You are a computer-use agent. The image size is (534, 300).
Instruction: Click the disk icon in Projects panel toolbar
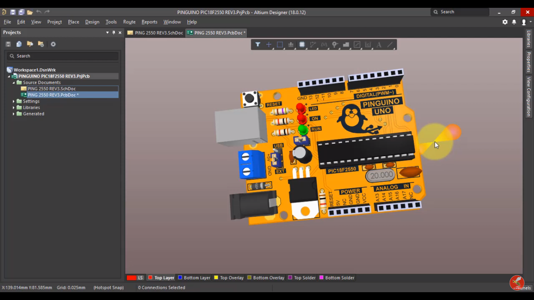[8, 44]
